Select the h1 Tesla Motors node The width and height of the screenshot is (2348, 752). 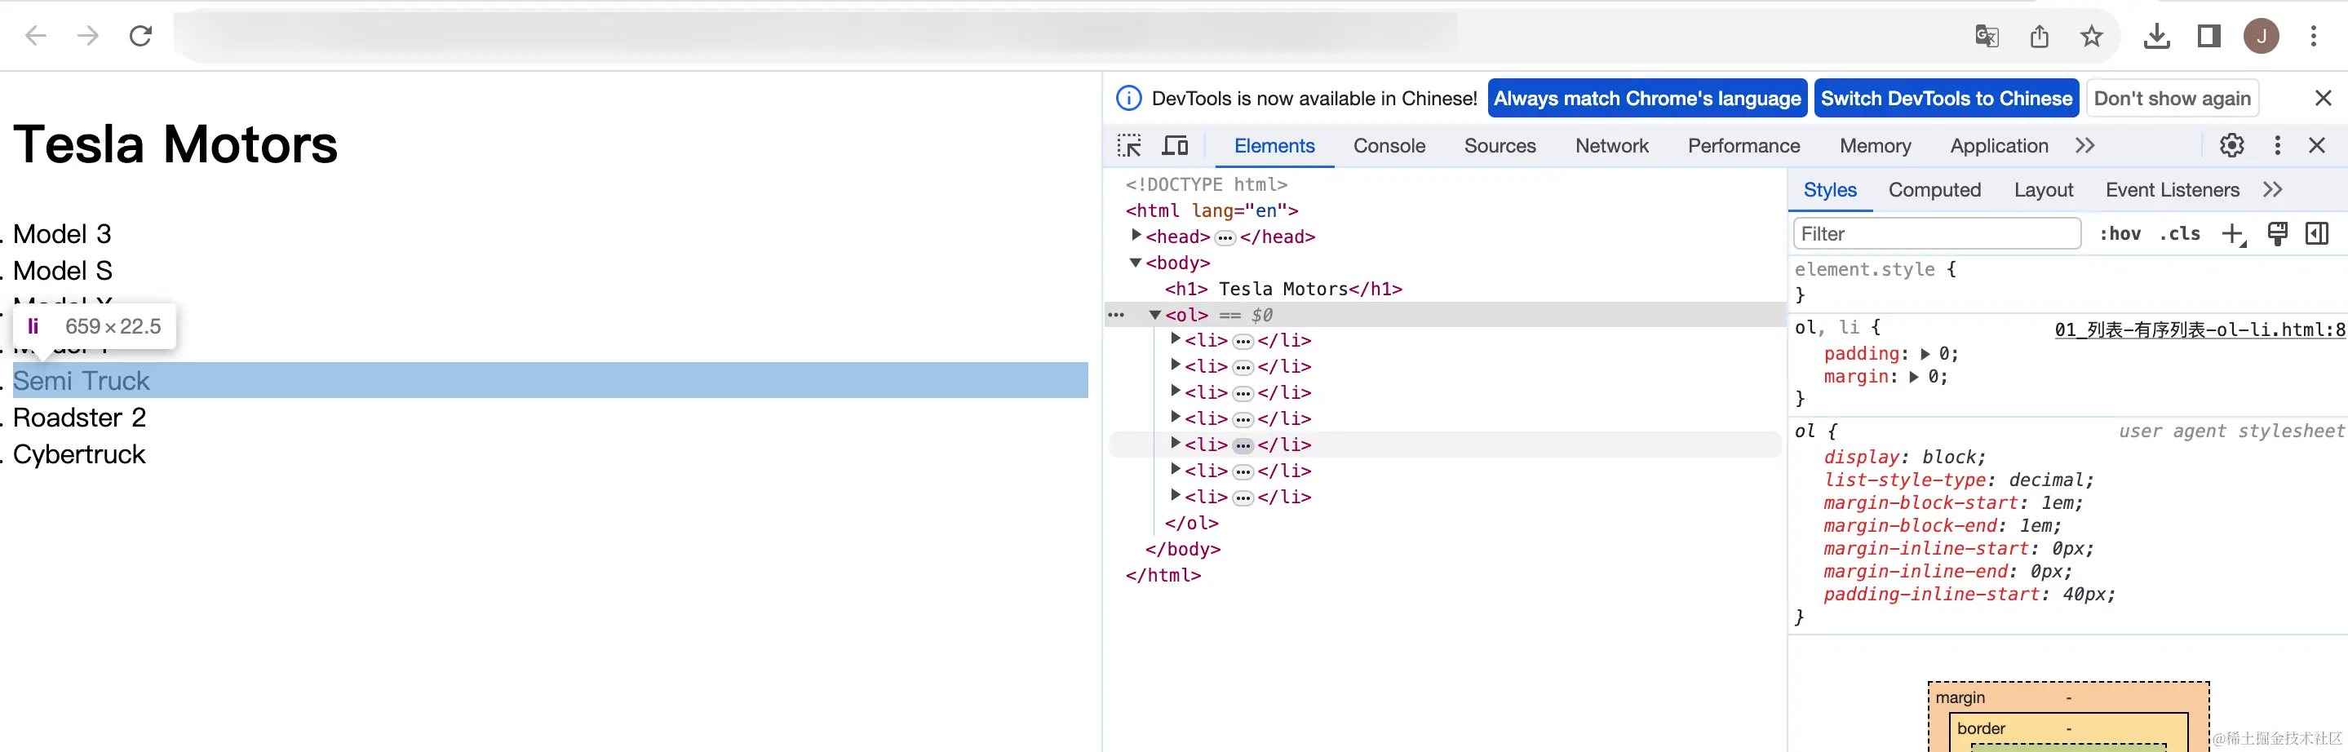pyautogui.click(x=1283, y=289)
